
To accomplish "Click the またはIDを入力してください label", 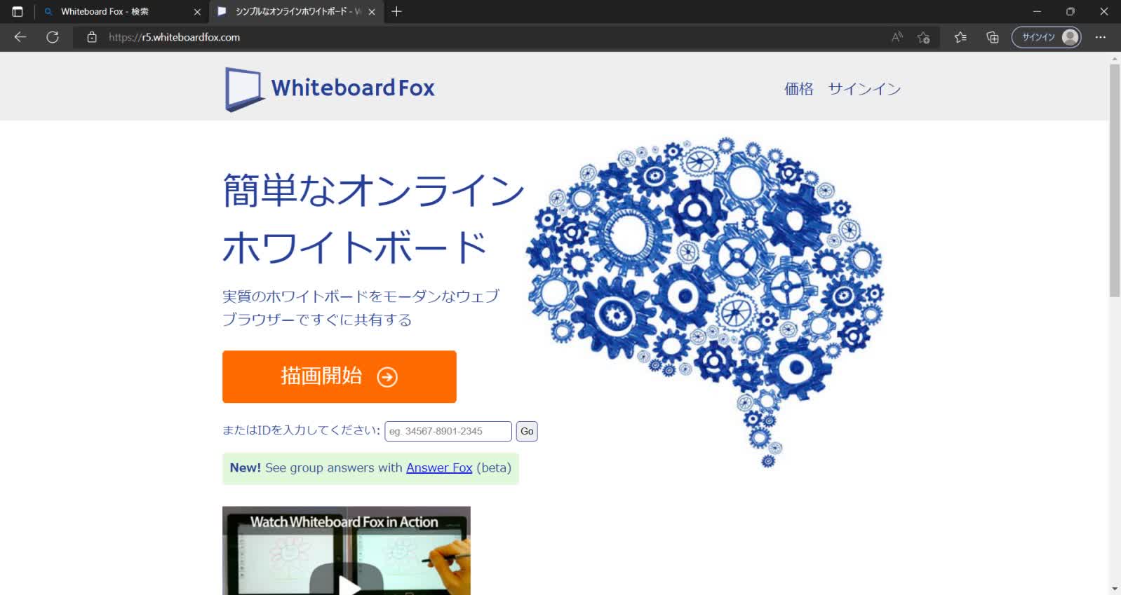I will click(301, 430).
